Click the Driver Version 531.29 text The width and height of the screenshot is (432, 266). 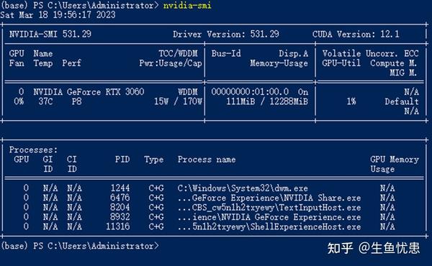click(226, 34)
